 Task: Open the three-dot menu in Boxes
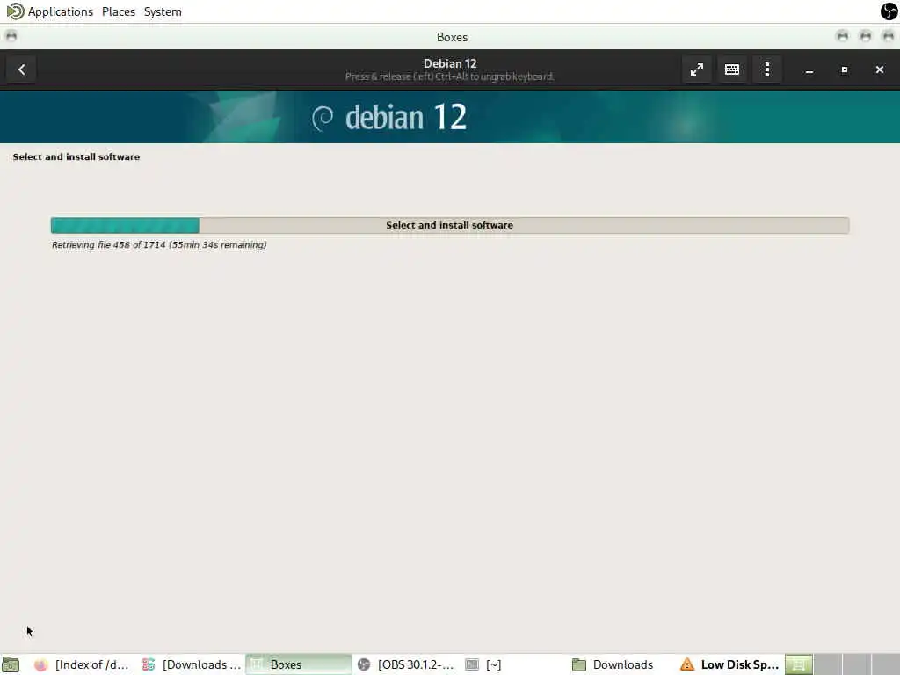[766, 69]
